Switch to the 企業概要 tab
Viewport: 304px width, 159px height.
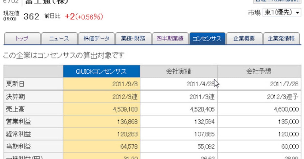coord(244,38)
